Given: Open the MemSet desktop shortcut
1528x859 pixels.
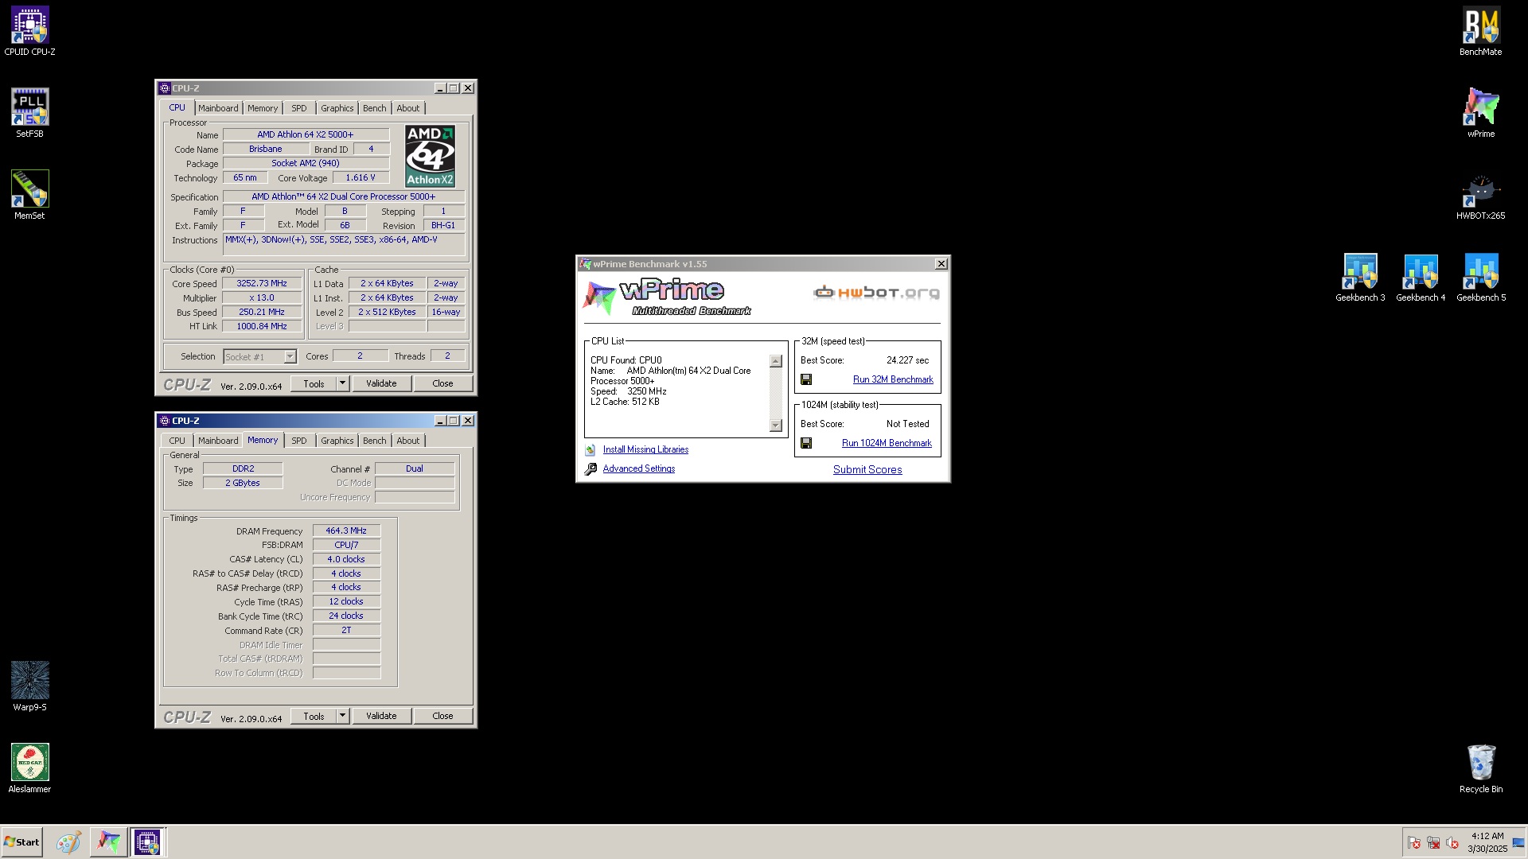Looking at the screenshot, I should coord(29,195).
